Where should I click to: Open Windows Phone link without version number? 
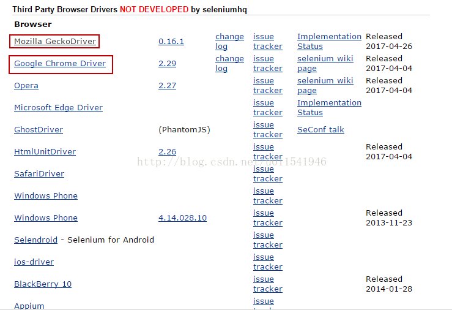pyautogui.click(x=46, y=195)
